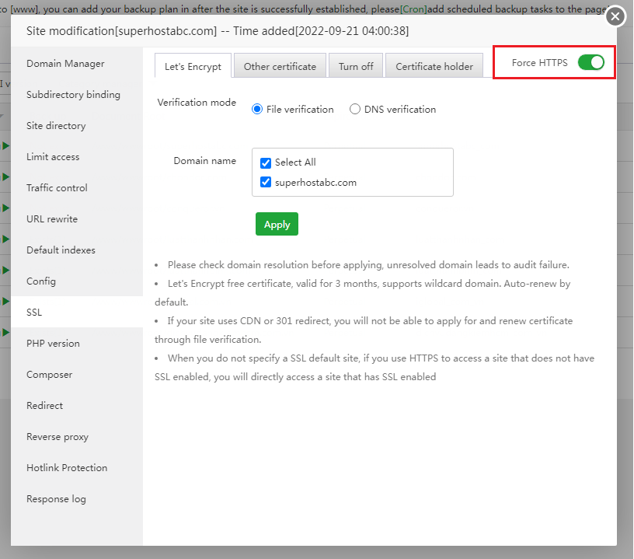Go to Subdirectory binding settings
Viewport: 634px width, 559px height.
click(x=73, y=95)
